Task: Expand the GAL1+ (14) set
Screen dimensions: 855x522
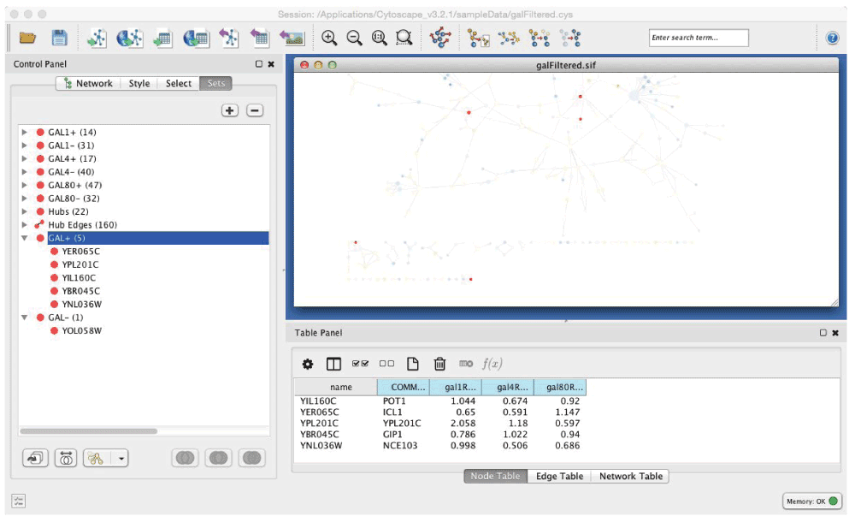Action: 25,132
